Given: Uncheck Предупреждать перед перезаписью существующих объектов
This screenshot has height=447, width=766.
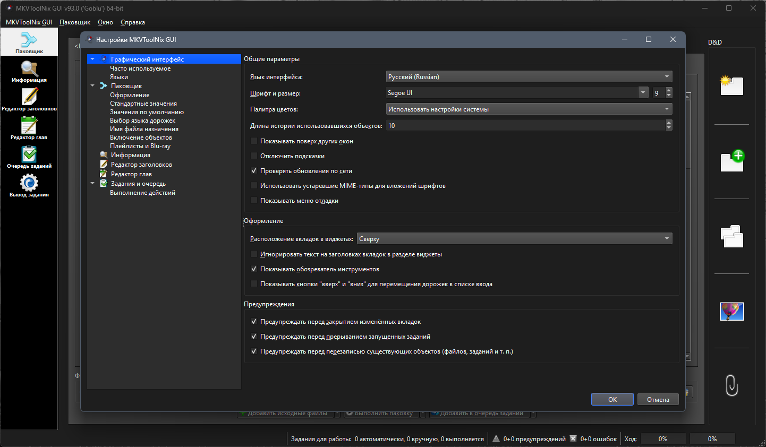Looking at the screenshot, I should (254, 351).
